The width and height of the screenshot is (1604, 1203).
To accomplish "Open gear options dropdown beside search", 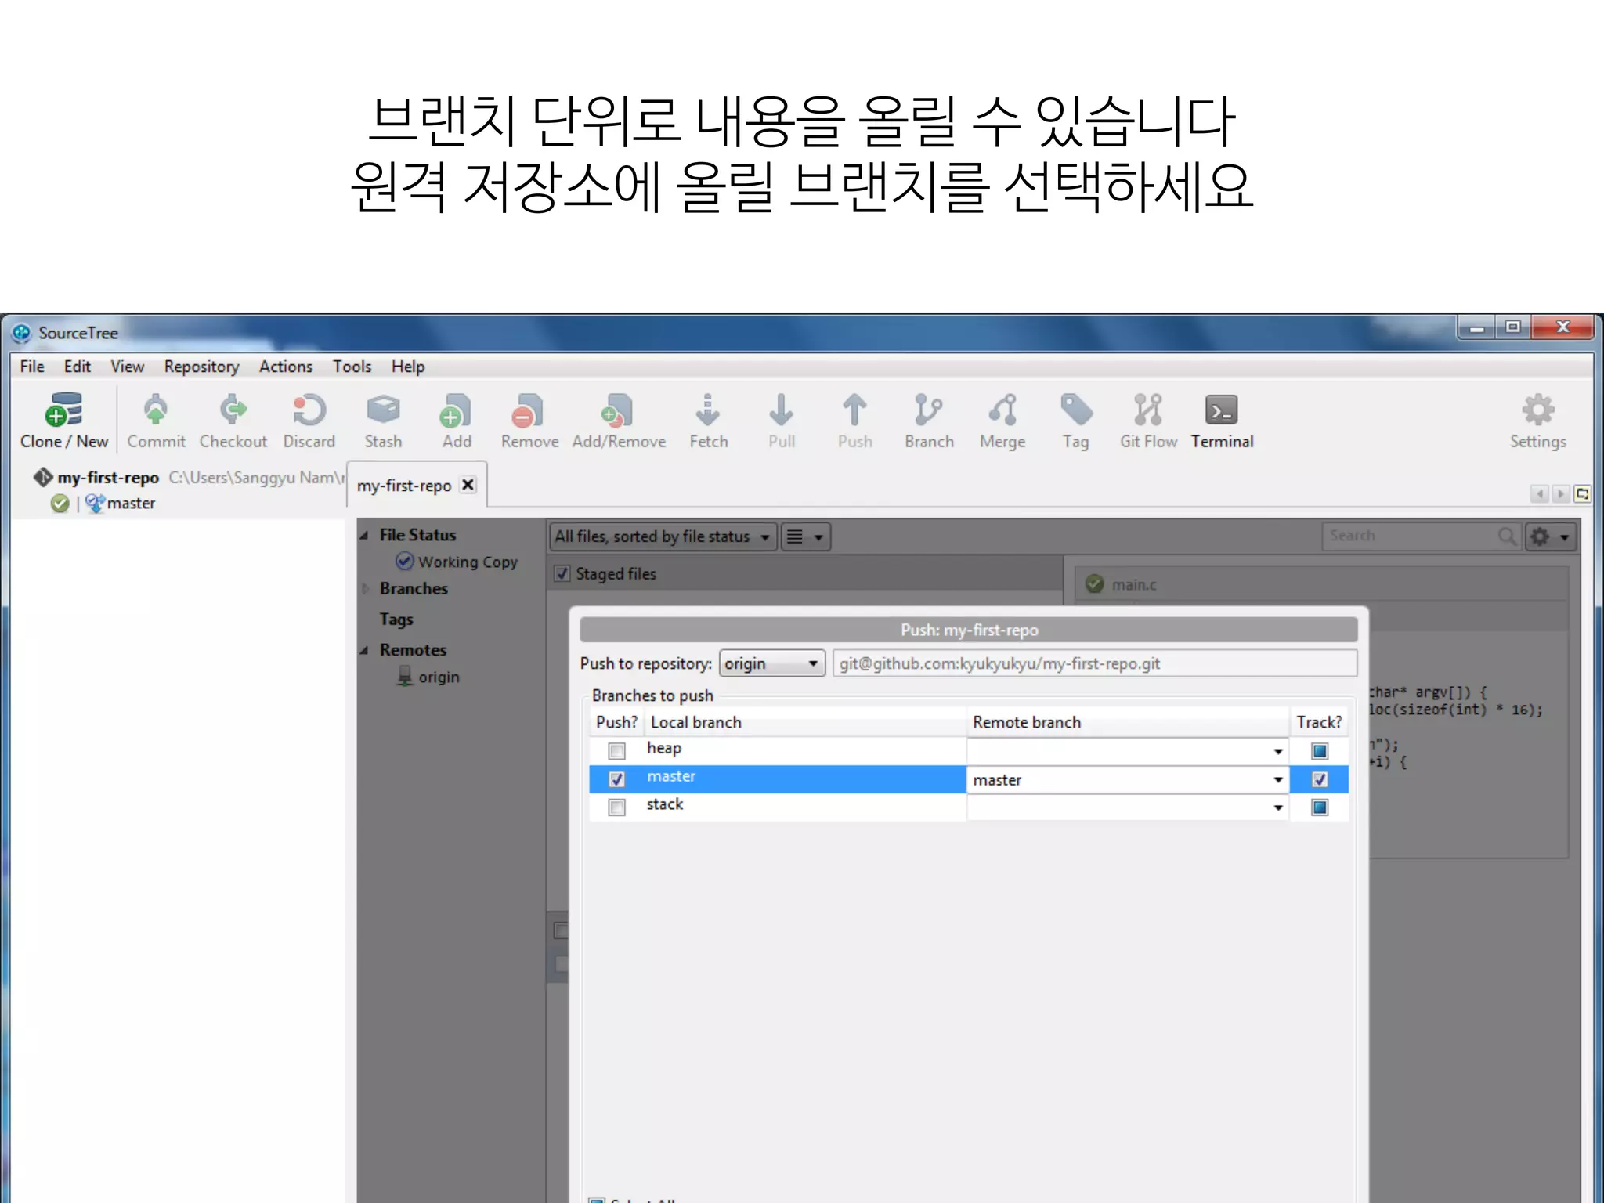I will pyautogui.click(x=1551, y=536).
